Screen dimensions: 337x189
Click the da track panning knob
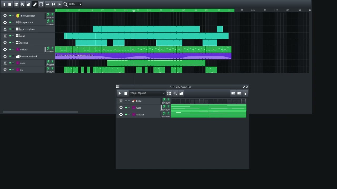tap(52, 69)
